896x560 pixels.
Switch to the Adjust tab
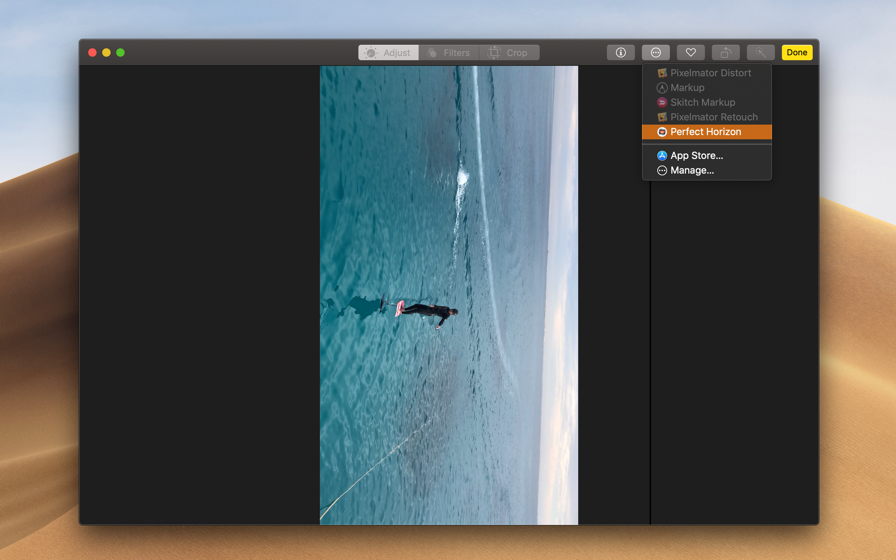pos(388,52)
